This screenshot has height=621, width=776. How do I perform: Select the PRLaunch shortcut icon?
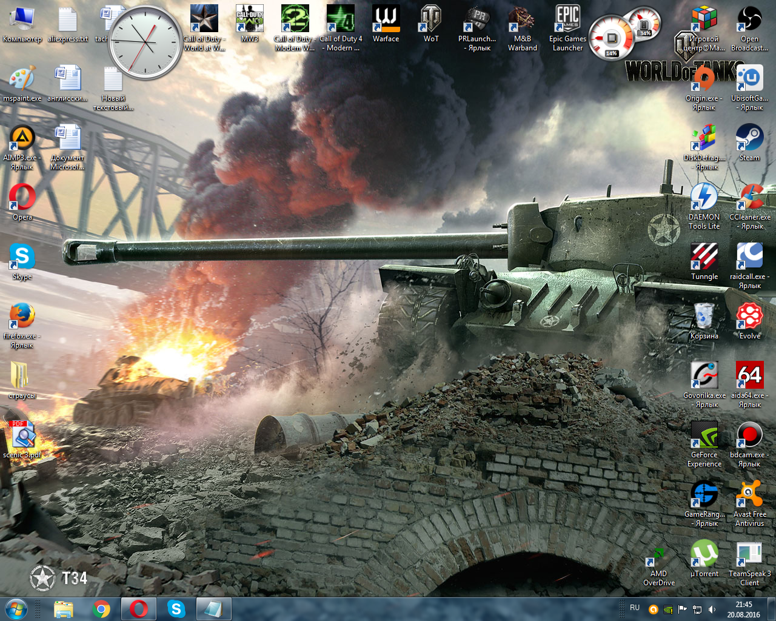click(x=477, y=28)
